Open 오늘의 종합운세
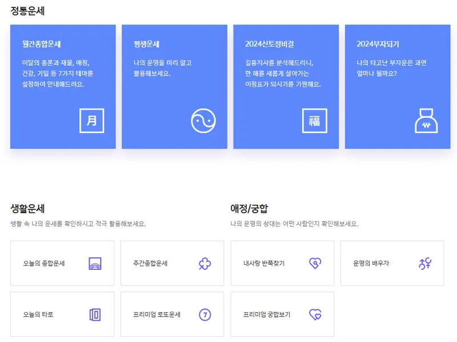 point(62,263)
